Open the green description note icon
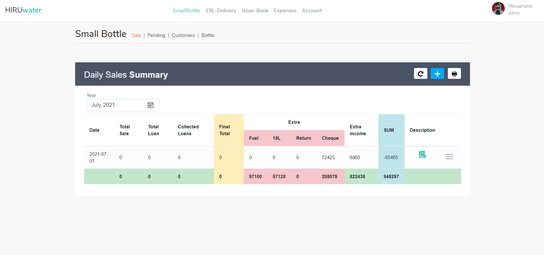 click(x=423, y=155)
